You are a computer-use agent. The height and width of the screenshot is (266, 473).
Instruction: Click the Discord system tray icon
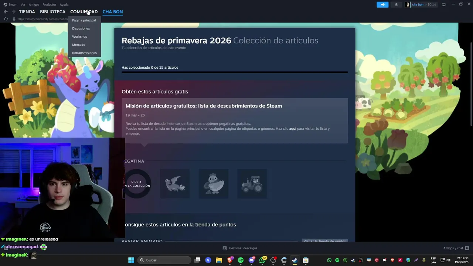point(385,260)
